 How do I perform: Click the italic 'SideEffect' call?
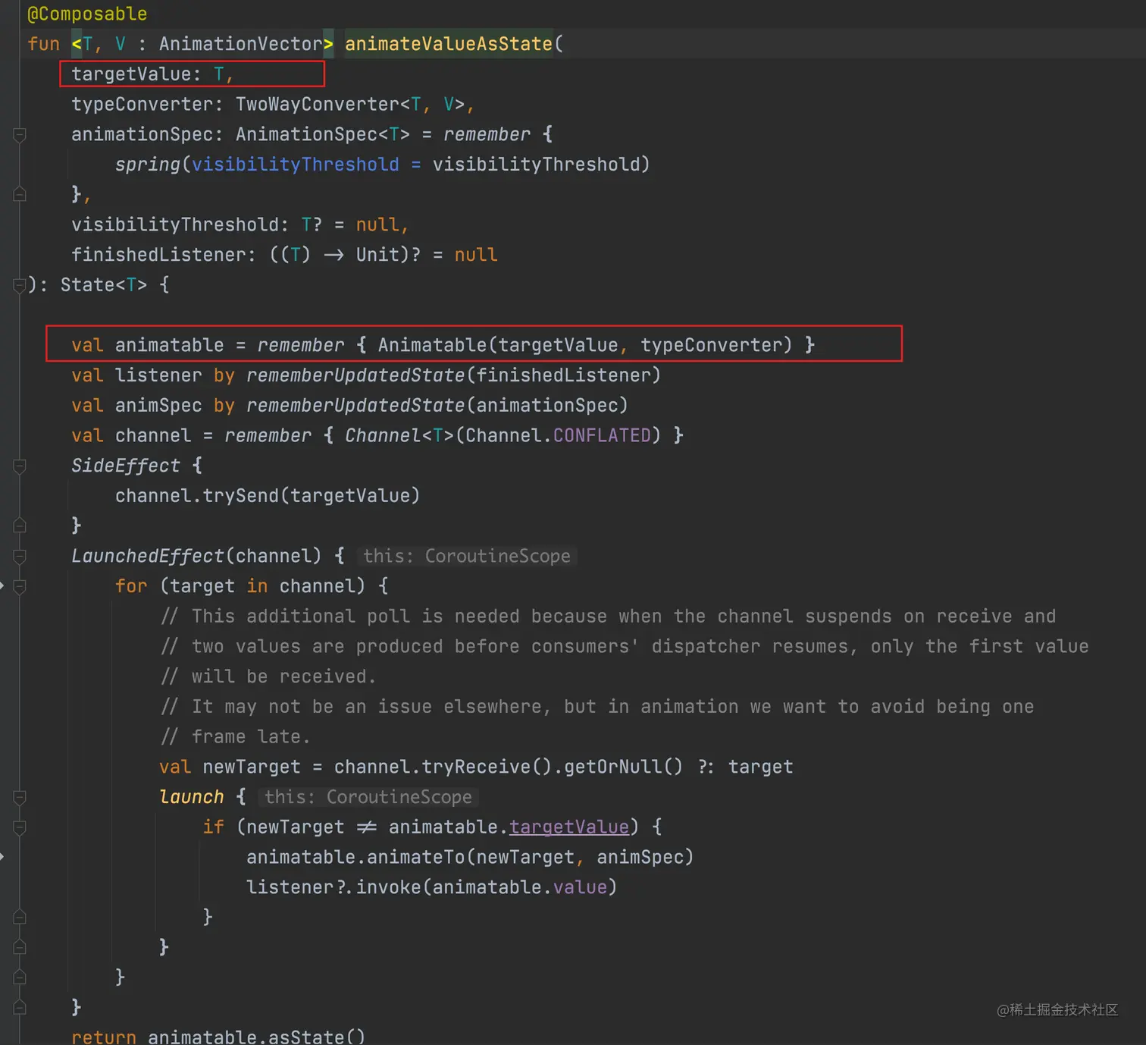pos(126,465)
